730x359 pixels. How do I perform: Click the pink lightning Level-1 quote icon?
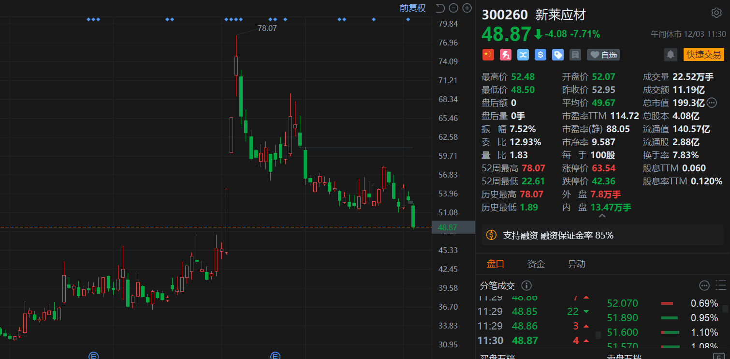(x=506, y=55)
